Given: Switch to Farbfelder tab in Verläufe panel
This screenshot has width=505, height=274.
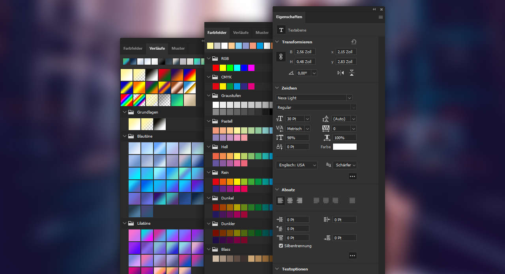Looking at the screenshot, I should coord(133,48).
